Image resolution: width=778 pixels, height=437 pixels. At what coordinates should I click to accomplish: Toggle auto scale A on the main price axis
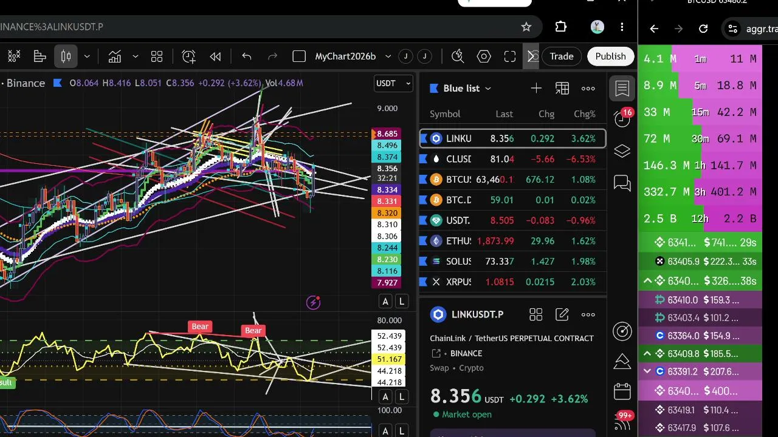[x=385, y=301]
